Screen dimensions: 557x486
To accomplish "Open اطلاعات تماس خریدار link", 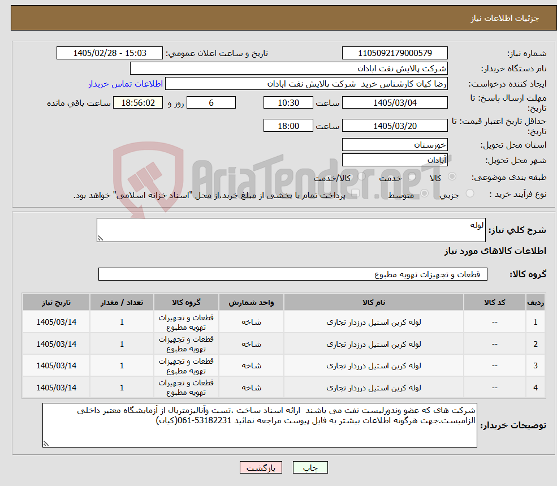I will pos(126,84).
